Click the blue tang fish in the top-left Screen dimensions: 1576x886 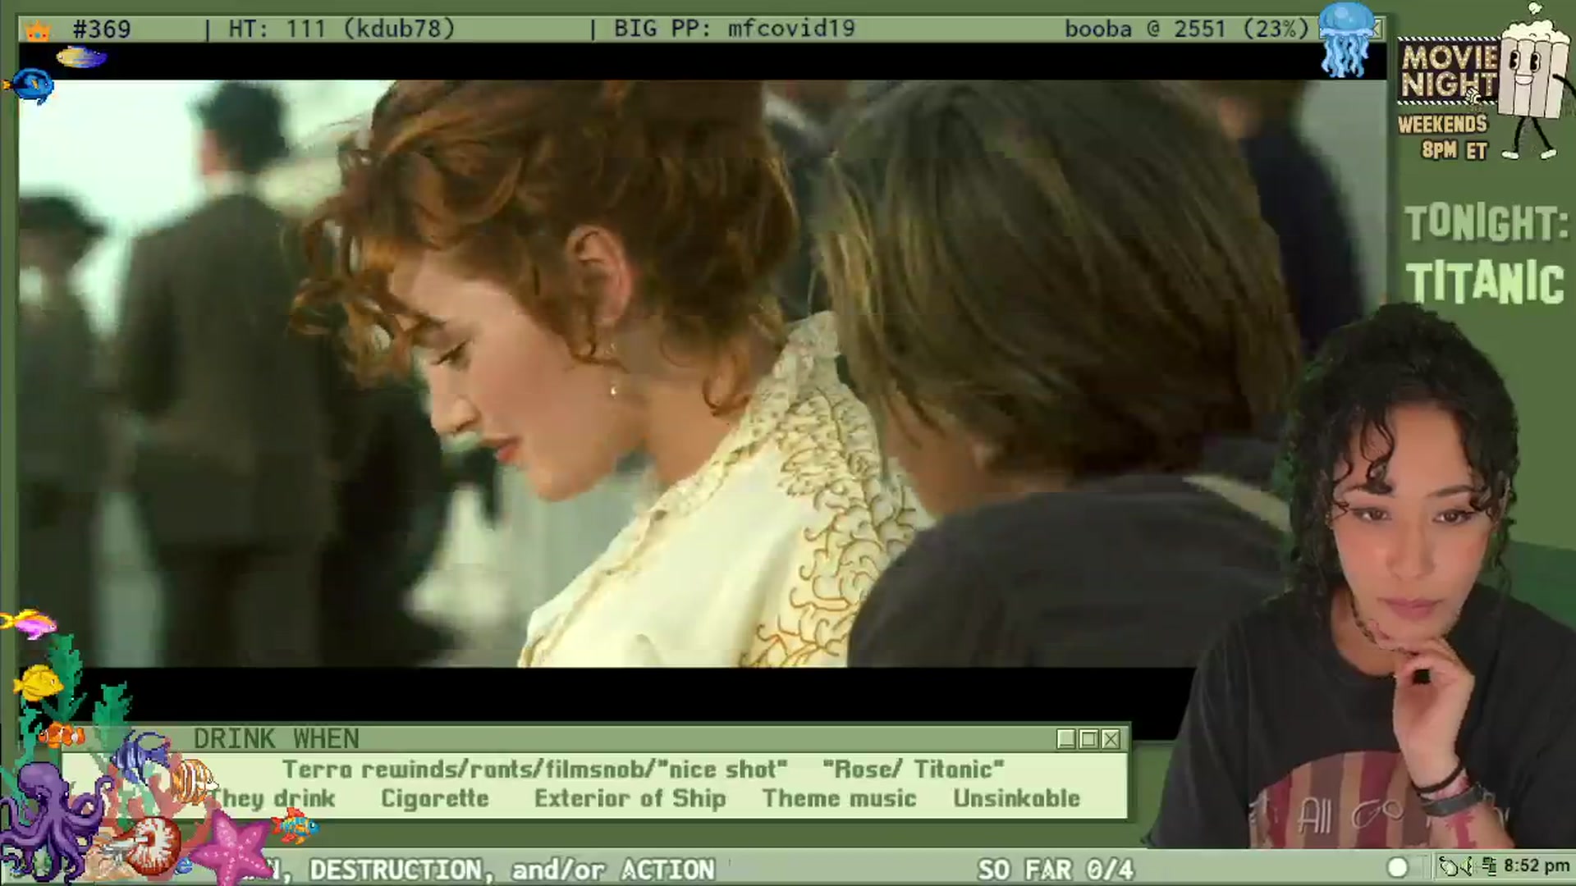[x=30, y=86]
